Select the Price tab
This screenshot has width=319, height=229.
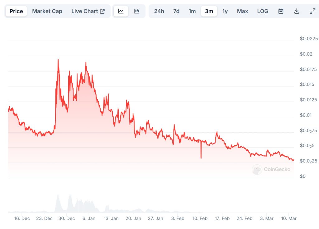[x=16, y=11]
